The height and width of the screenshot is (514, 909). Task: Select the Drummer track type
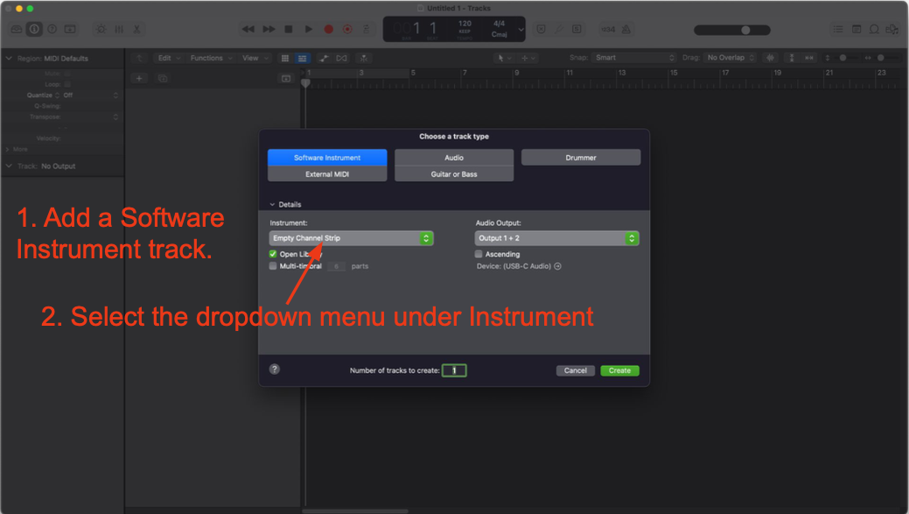tap(581, 158)
